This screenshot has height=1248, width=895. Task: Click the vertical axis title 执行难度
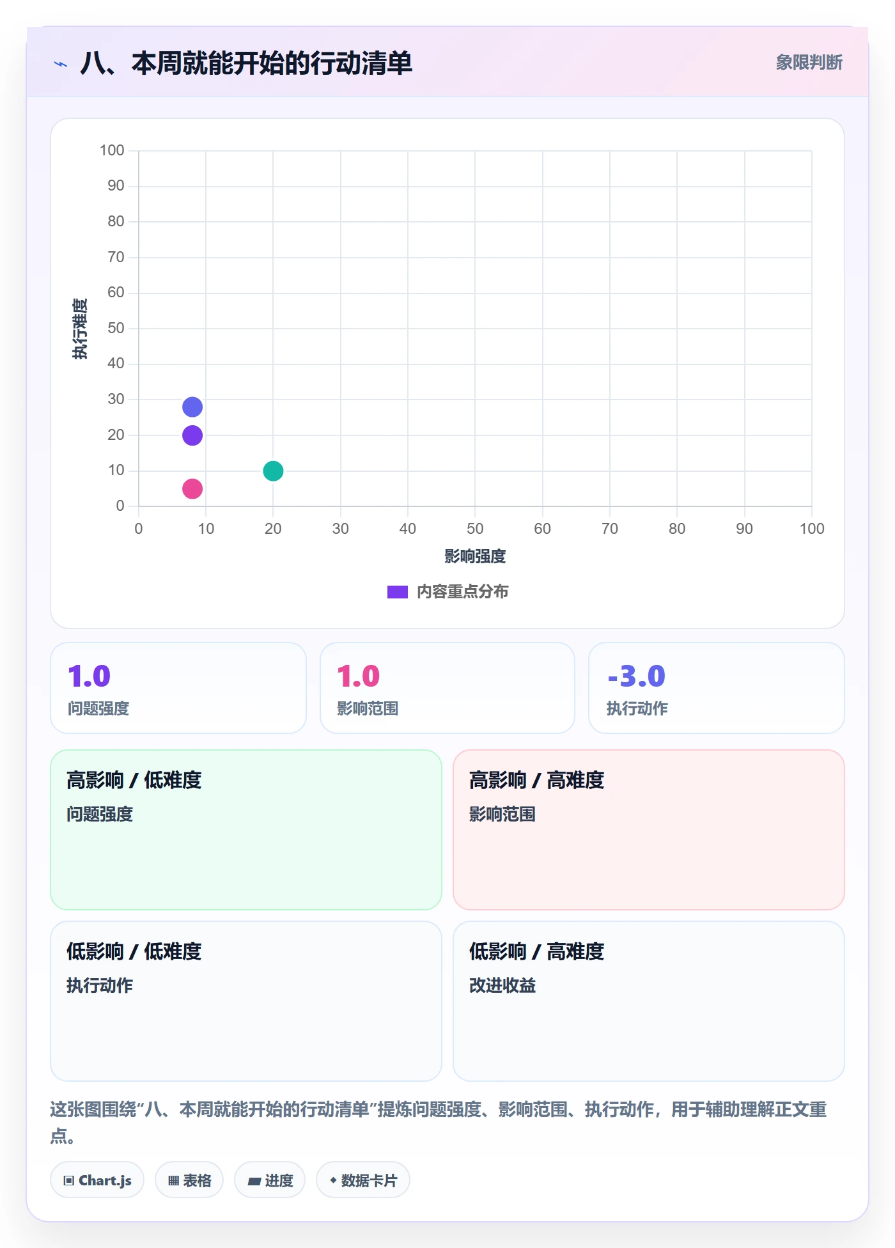[x=80, y=329]
